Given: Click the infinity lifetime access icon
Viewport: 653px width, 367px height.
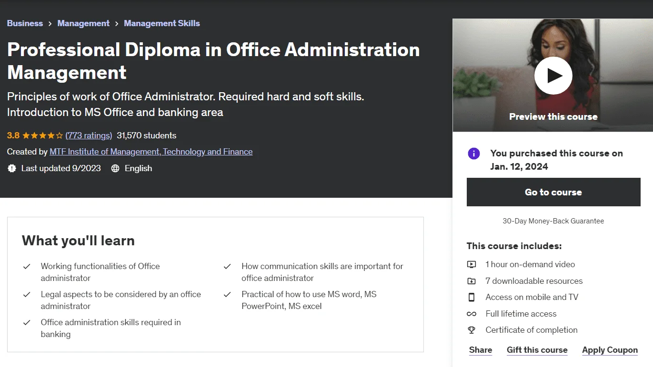Looking at the screenshot, I should (x=472, y=314).
